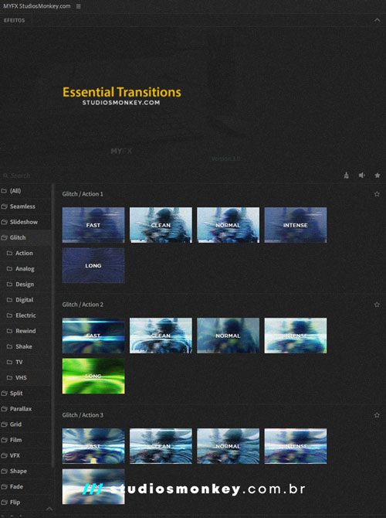This screenshot has width=386, height=518.
Task: Open the Slideshow category
Action: pos(25,222)
